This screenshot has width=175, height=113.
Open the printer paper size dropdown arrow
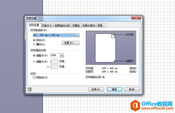click(x=78, y=35)
